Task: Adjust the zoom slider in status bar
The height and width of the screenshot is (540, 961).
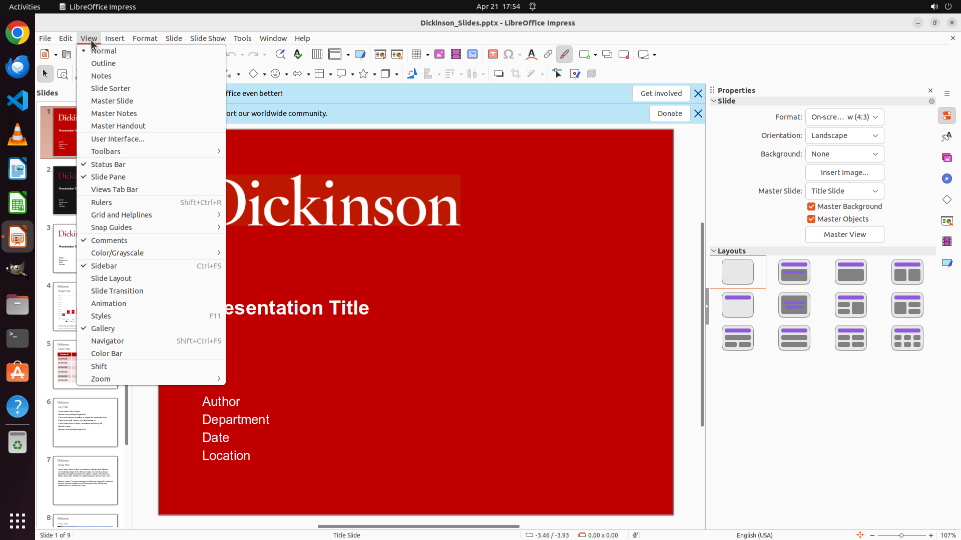Action: point(901,535)
